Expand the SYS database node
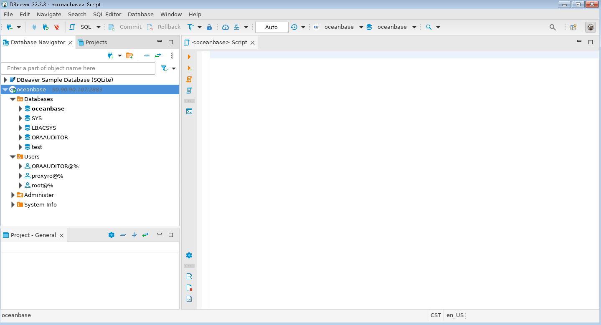 pos(20,118)
